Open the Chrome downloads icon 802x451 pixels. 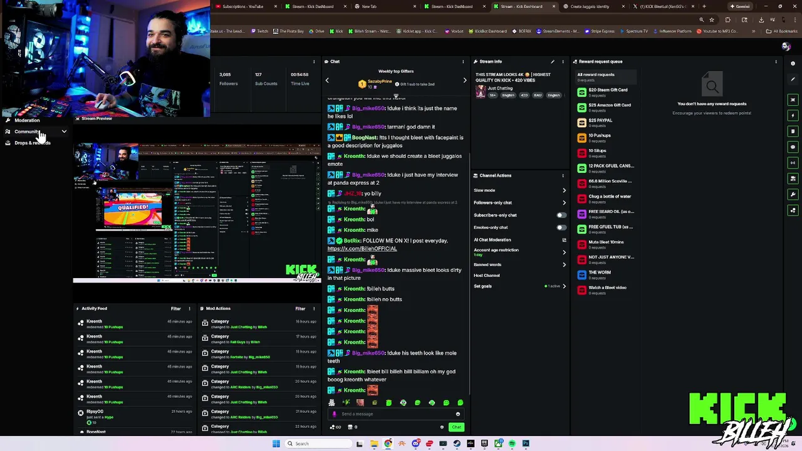pos(761,20)
